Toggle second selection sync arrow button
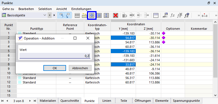Viewport: 218px width, 104px height. pyautogui.click(x=68, y=15)
